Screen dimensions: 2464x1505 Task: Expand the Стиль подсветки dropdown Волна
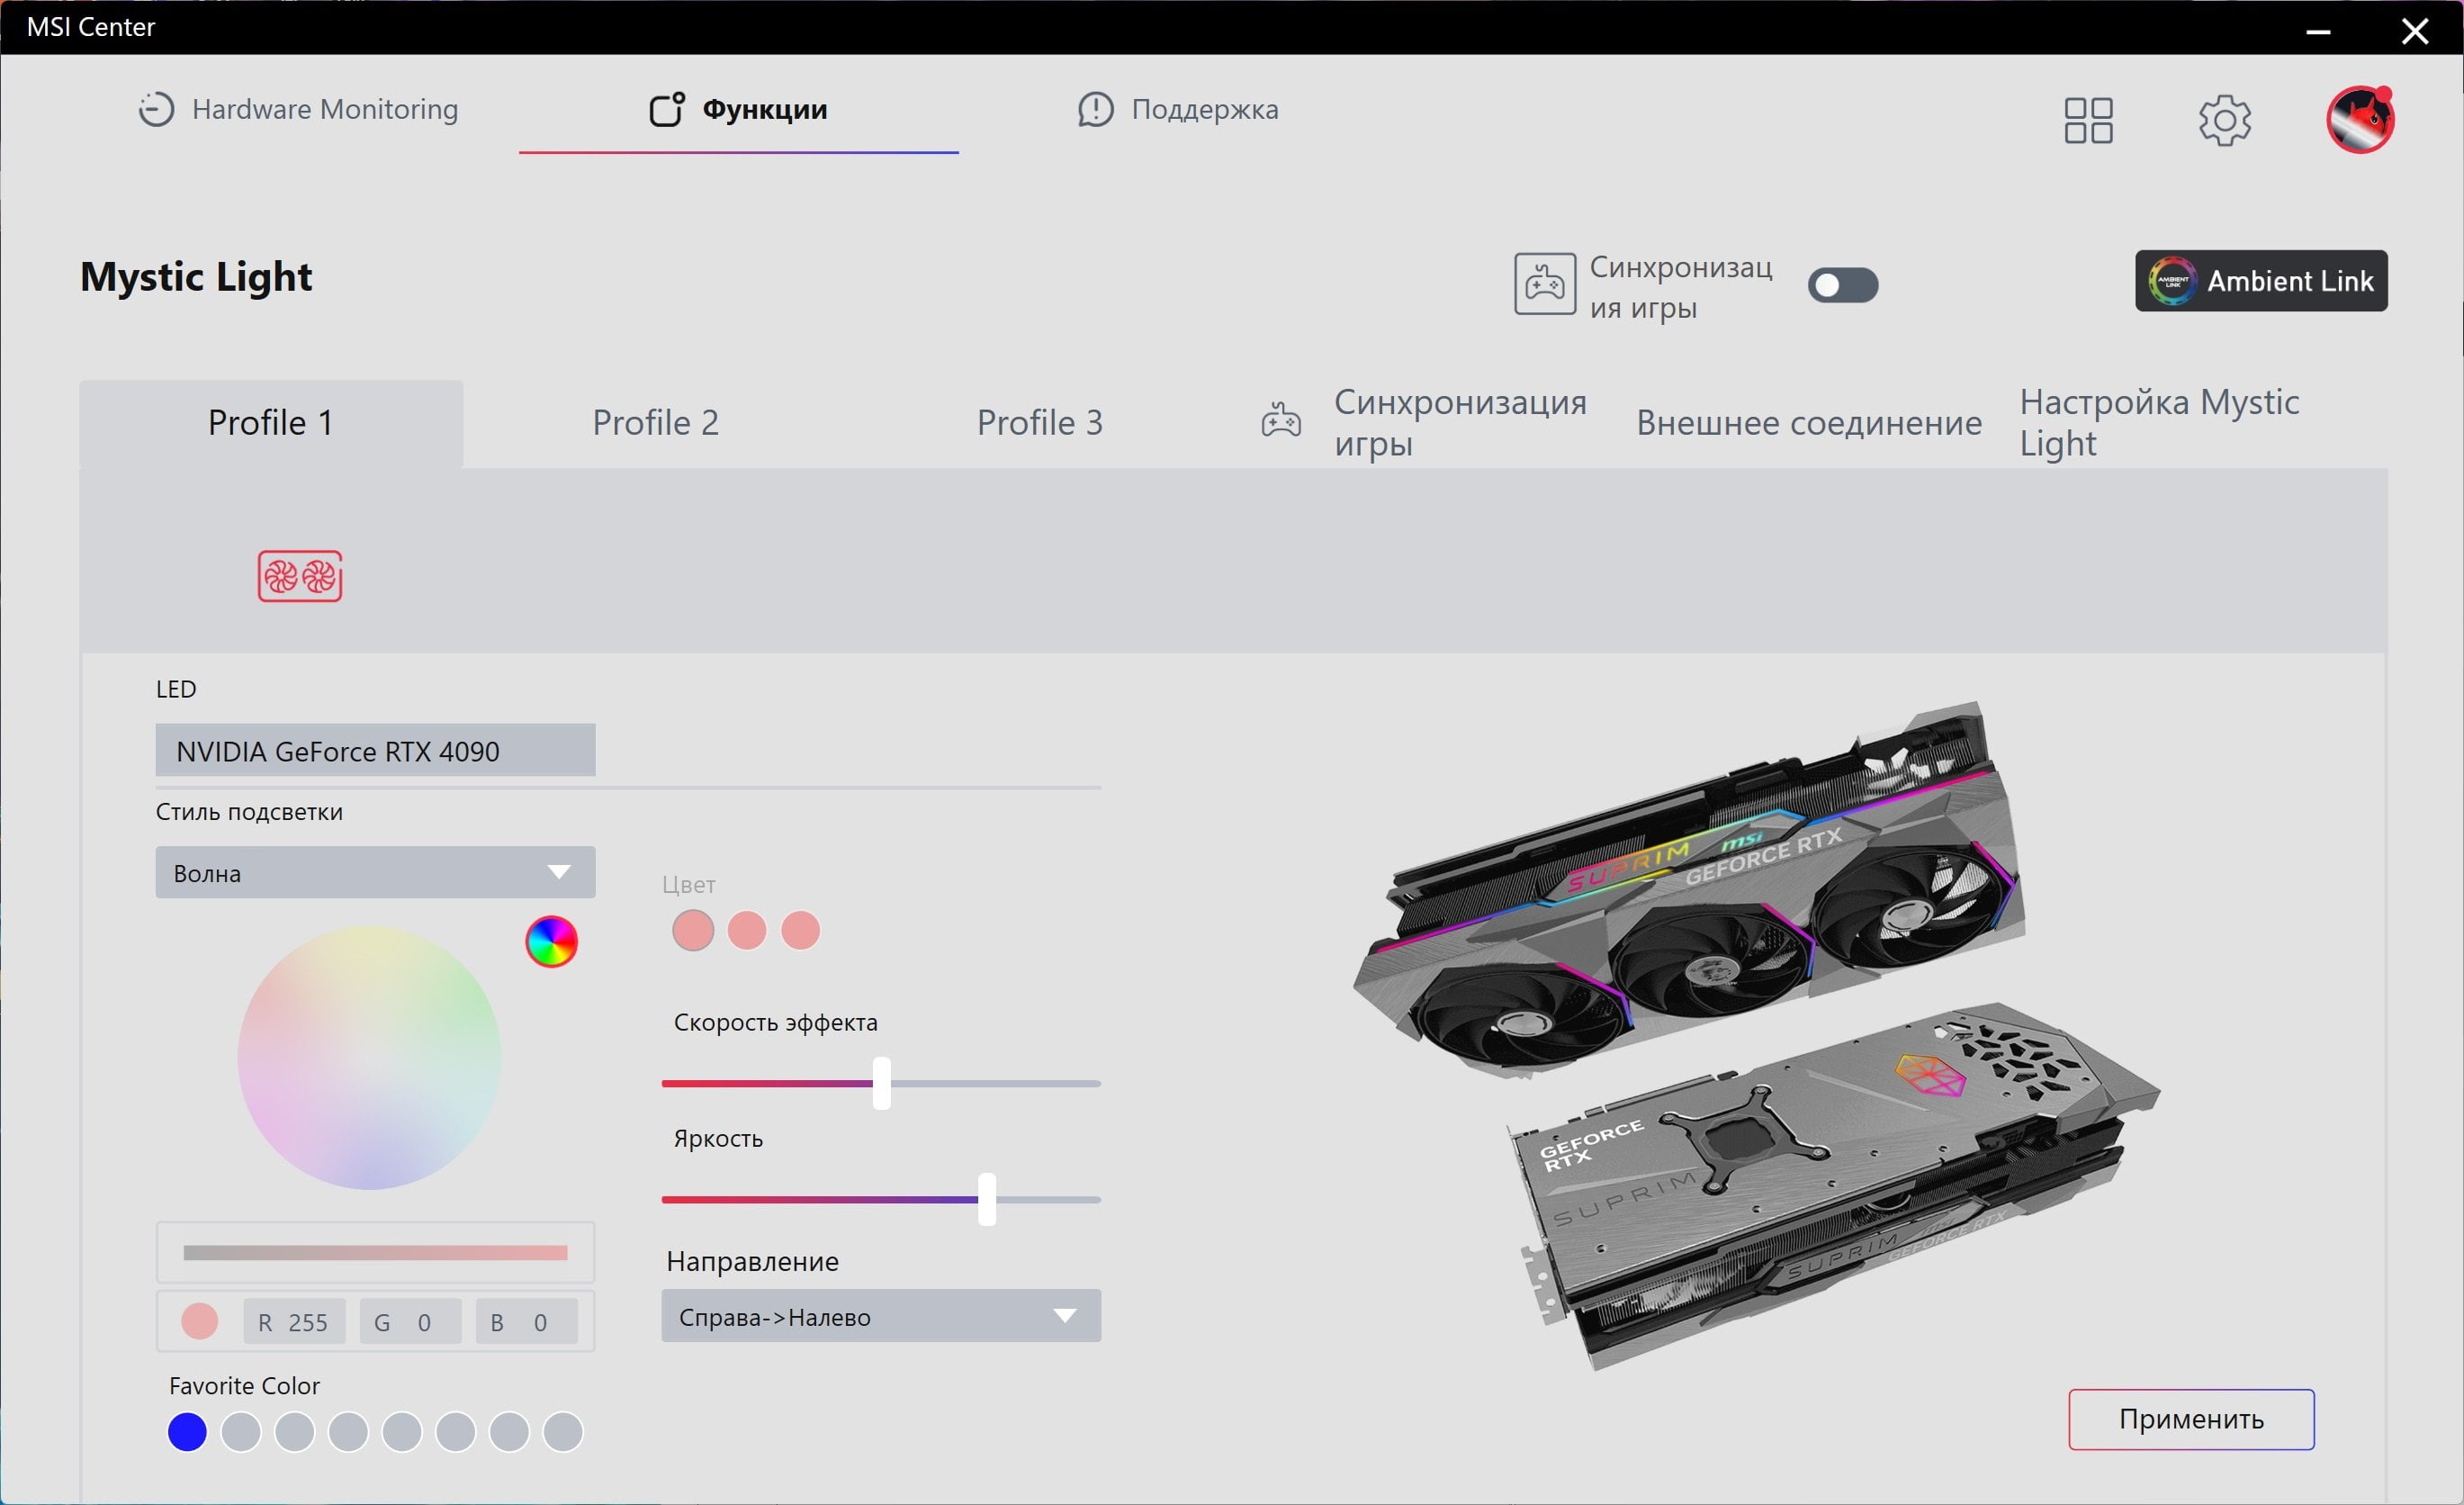click(x=375, y=873)
